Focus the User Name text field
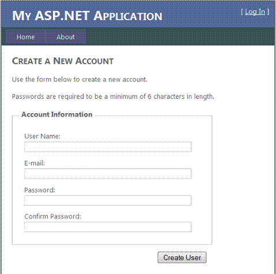276x274 pixels. [x=108, y=147]
